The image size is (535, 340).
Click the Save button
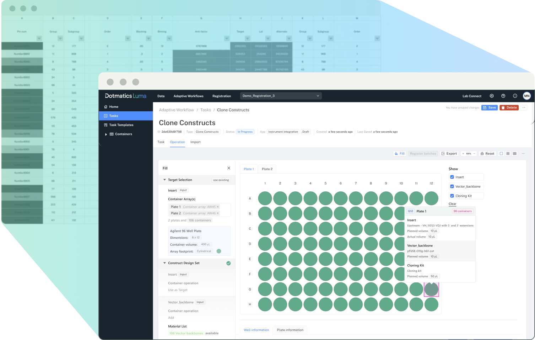pos(489,107)
